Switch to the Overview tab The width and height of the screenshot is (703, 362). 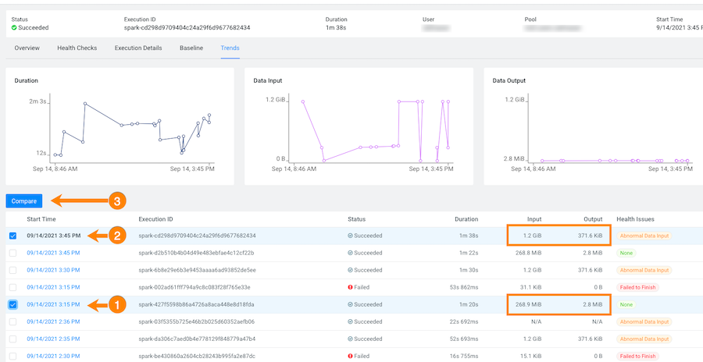click(27, 48)
